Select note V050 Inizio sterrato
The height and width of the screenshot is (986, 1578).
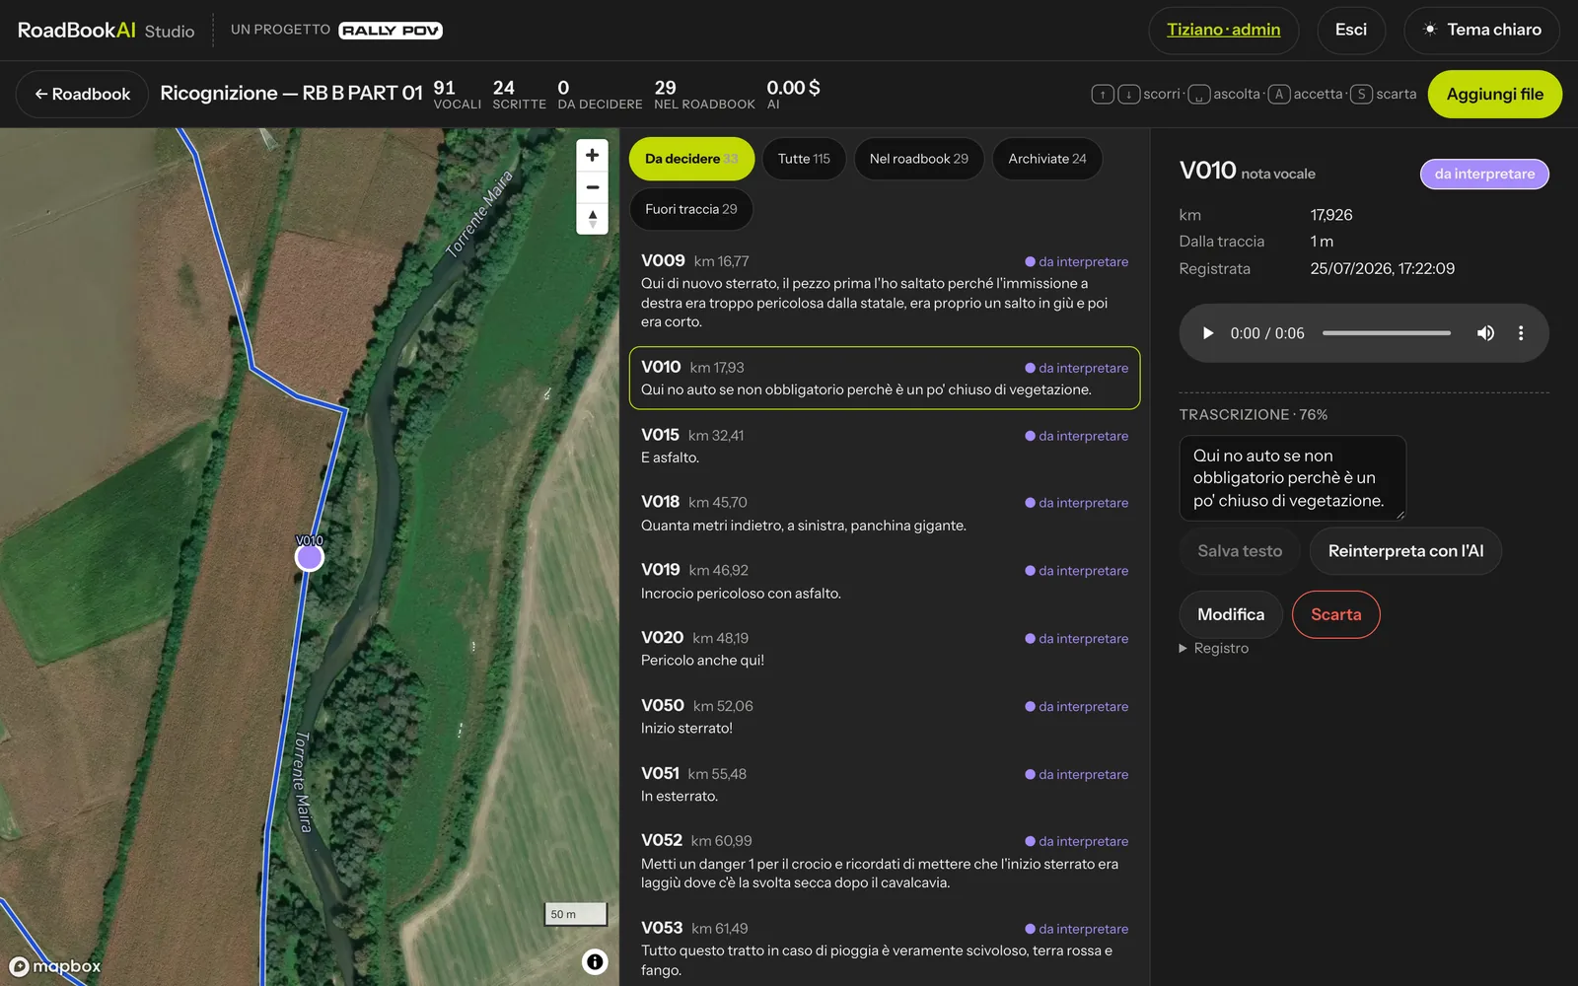coord(885,717)
